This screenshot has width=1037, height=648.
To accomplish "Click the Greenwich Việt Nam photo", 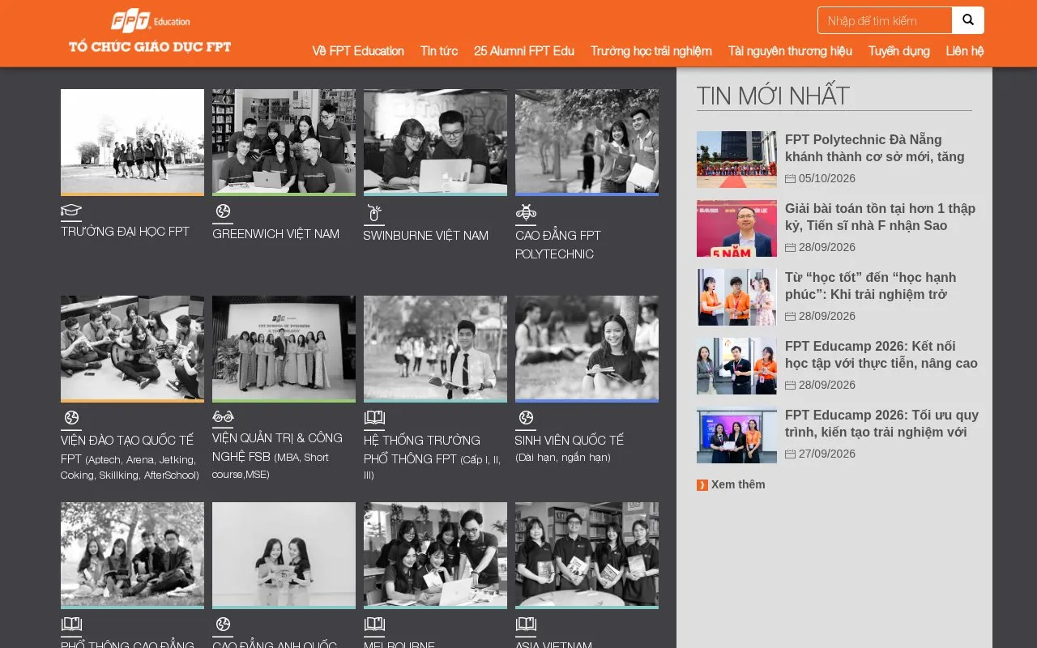I will point(284,143).
